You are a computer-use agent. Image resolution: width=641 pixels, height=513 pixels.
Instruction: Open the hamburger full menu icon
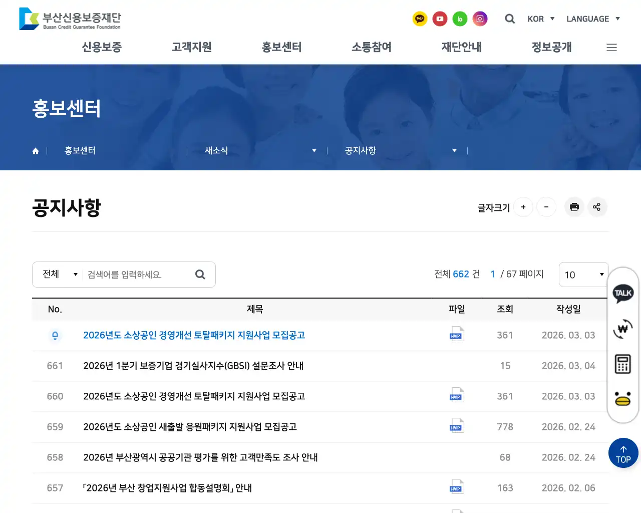coord(611,48)
